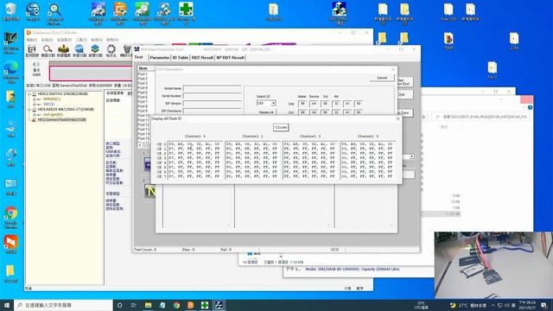This screenshot has height=311, width=553.
Task: Click Channel 0 flash ID list
Action: [195, 160]
